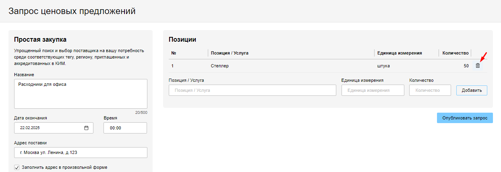Click the Количество column header

pos(456,53)
